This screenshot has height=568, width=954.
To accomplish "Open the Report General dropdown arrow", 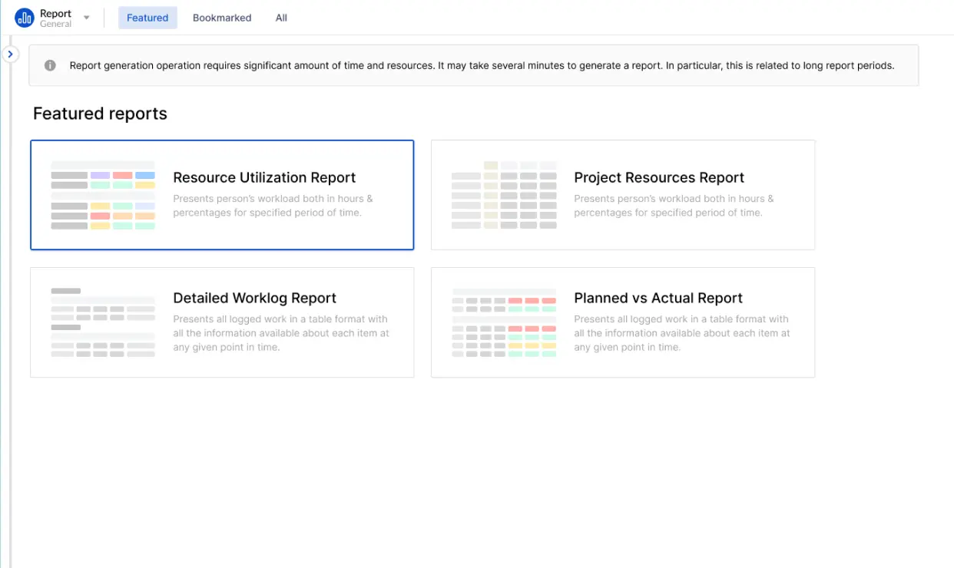I will point(86,18).
